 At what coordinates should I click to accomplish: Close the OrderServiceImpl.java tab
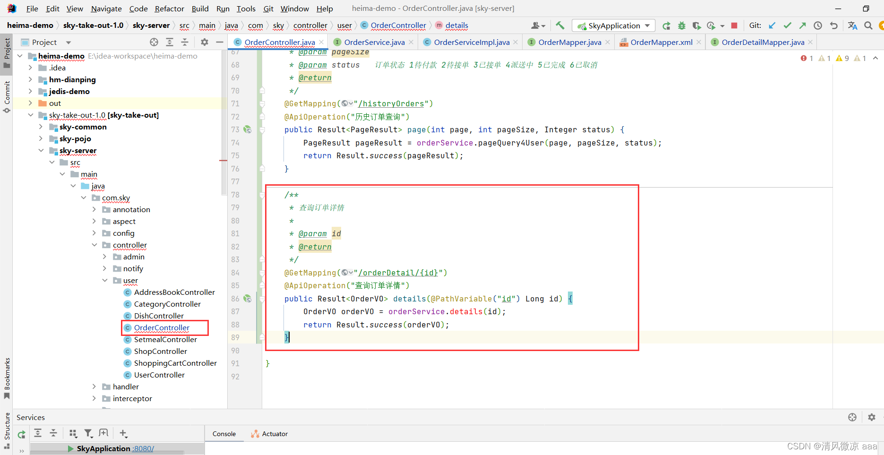pyautogui.click(x=515, y=42)
